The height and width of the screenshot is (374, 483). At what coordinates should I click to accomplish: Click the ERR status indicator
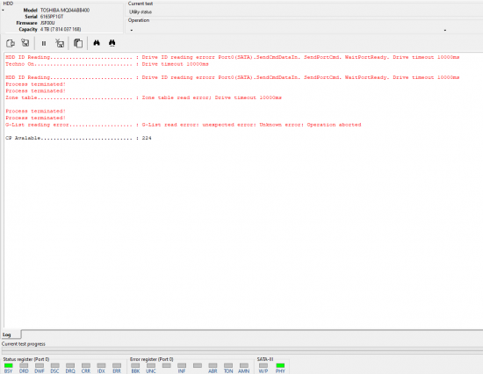point(117,366)
